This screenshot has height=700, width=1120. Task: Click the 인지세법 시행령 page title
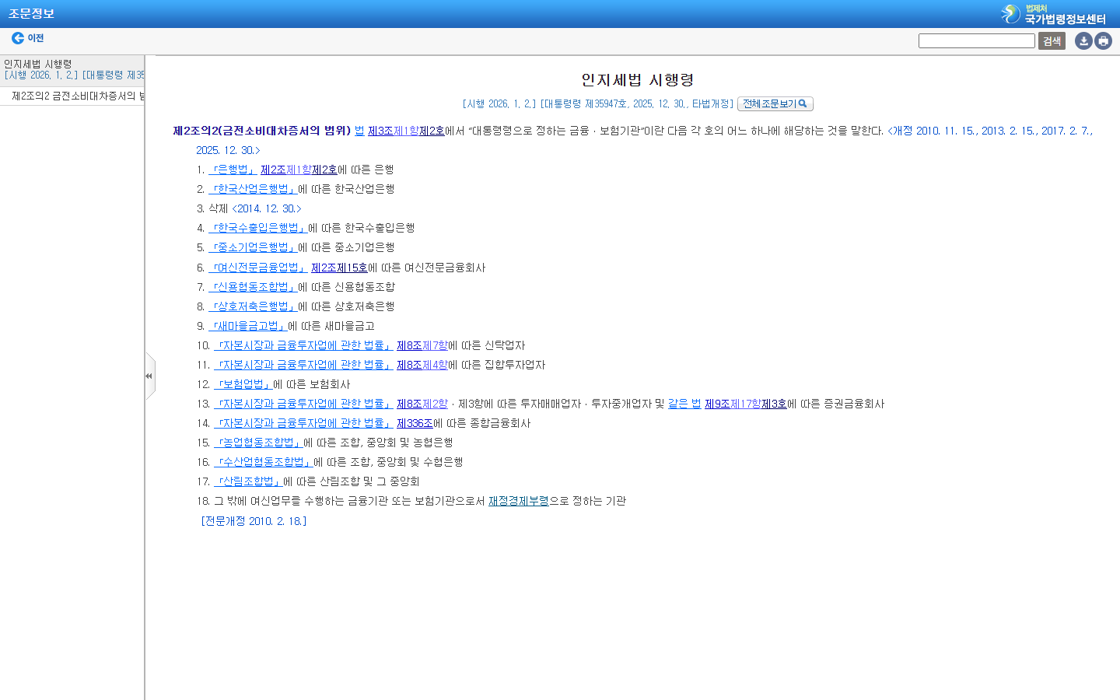638,80
